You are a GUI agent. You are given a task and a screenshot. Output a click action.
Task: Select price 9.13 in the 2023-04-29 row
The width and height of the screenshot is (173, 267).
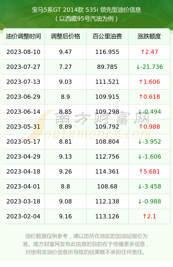click(x=65, y=157)
